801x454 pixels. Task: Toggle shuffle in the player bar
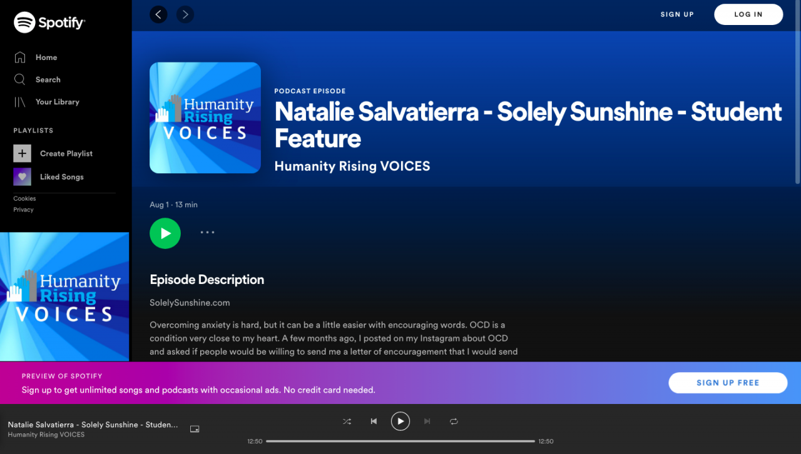pyautogui.click(x=347, y=421)
